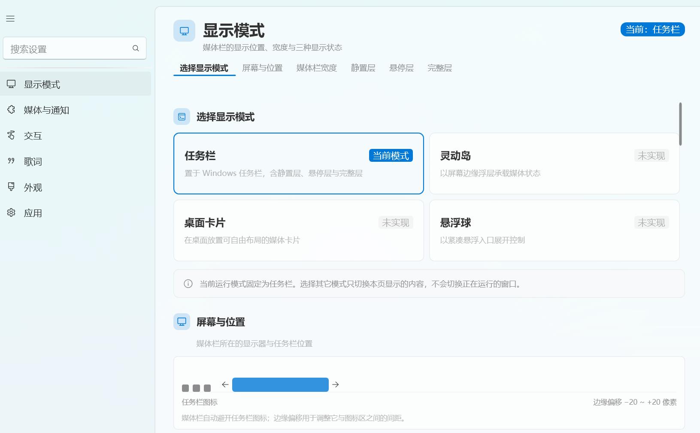Click the left arrow next to the blue bar
This screenshot has width=700, height=433.
(x=225, y=385)
